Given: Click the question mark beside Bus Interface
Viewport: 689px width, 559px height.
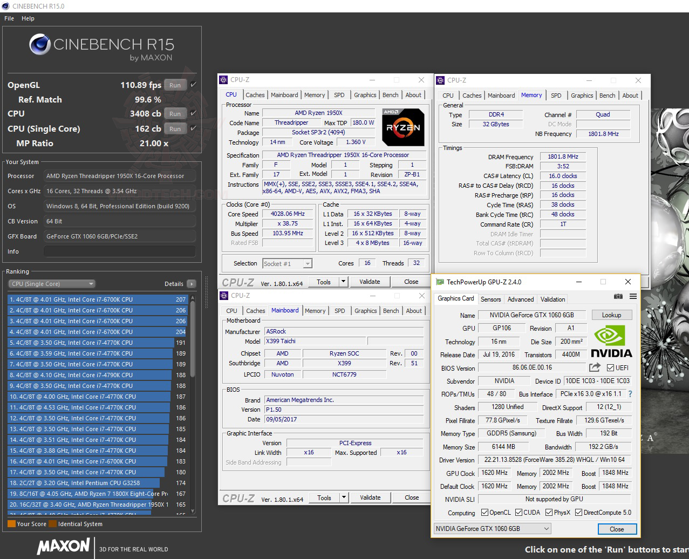Looking at the screenshot, I should pyautogui.click(x=630, y=394).
